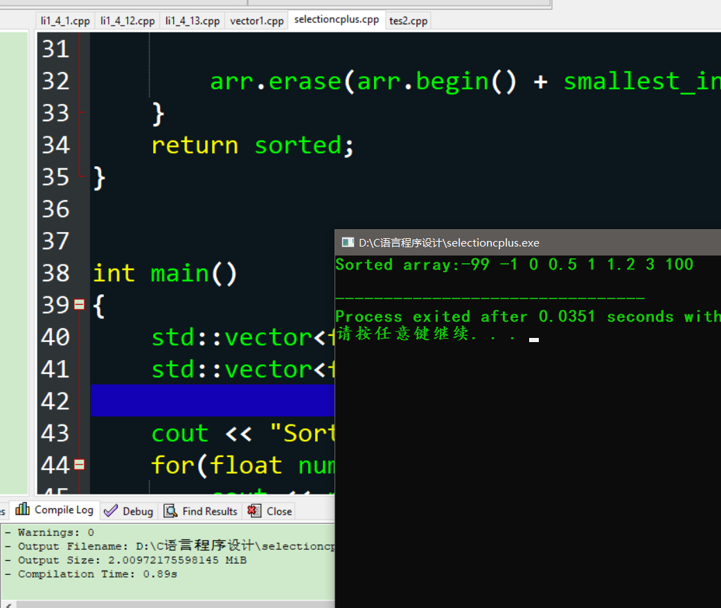Click the Compile Log bar-chart icon
Screen dimensions: 721x608
click(x=23, y=510)
